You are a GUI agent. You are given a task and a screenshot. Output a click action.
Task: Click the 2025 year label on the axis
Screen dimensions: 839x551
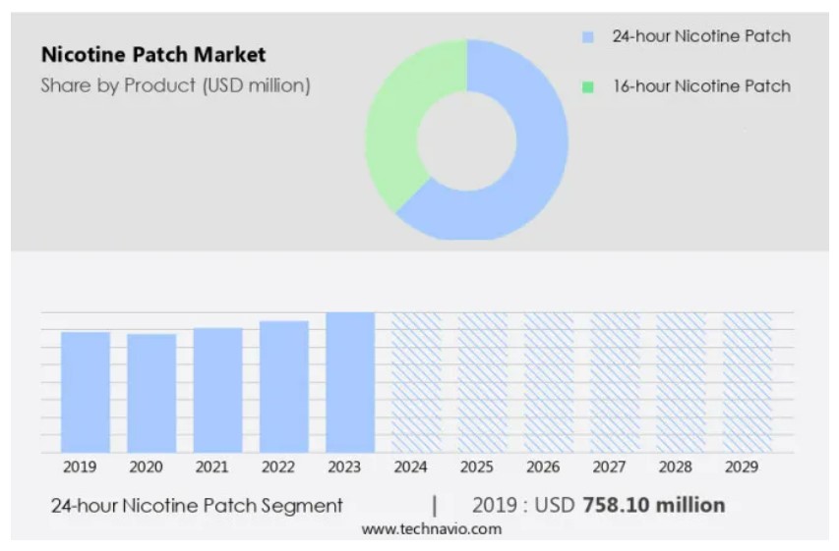pyautogui.click(x=477, y=467)
